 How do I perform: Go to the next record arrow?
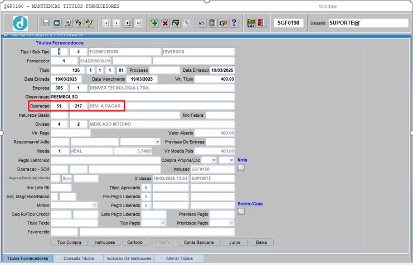(128, 23)
